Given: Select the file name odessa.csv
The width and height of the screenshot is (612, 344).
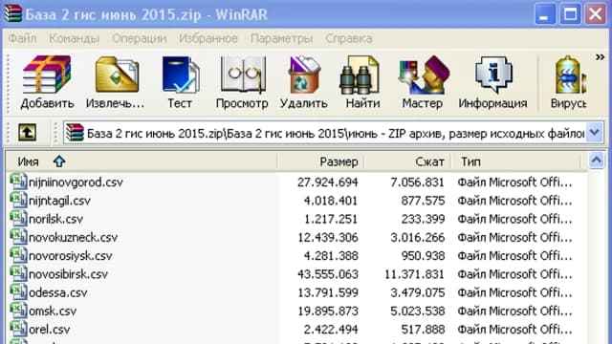Looking at the screenshot, I should point(58,292).
